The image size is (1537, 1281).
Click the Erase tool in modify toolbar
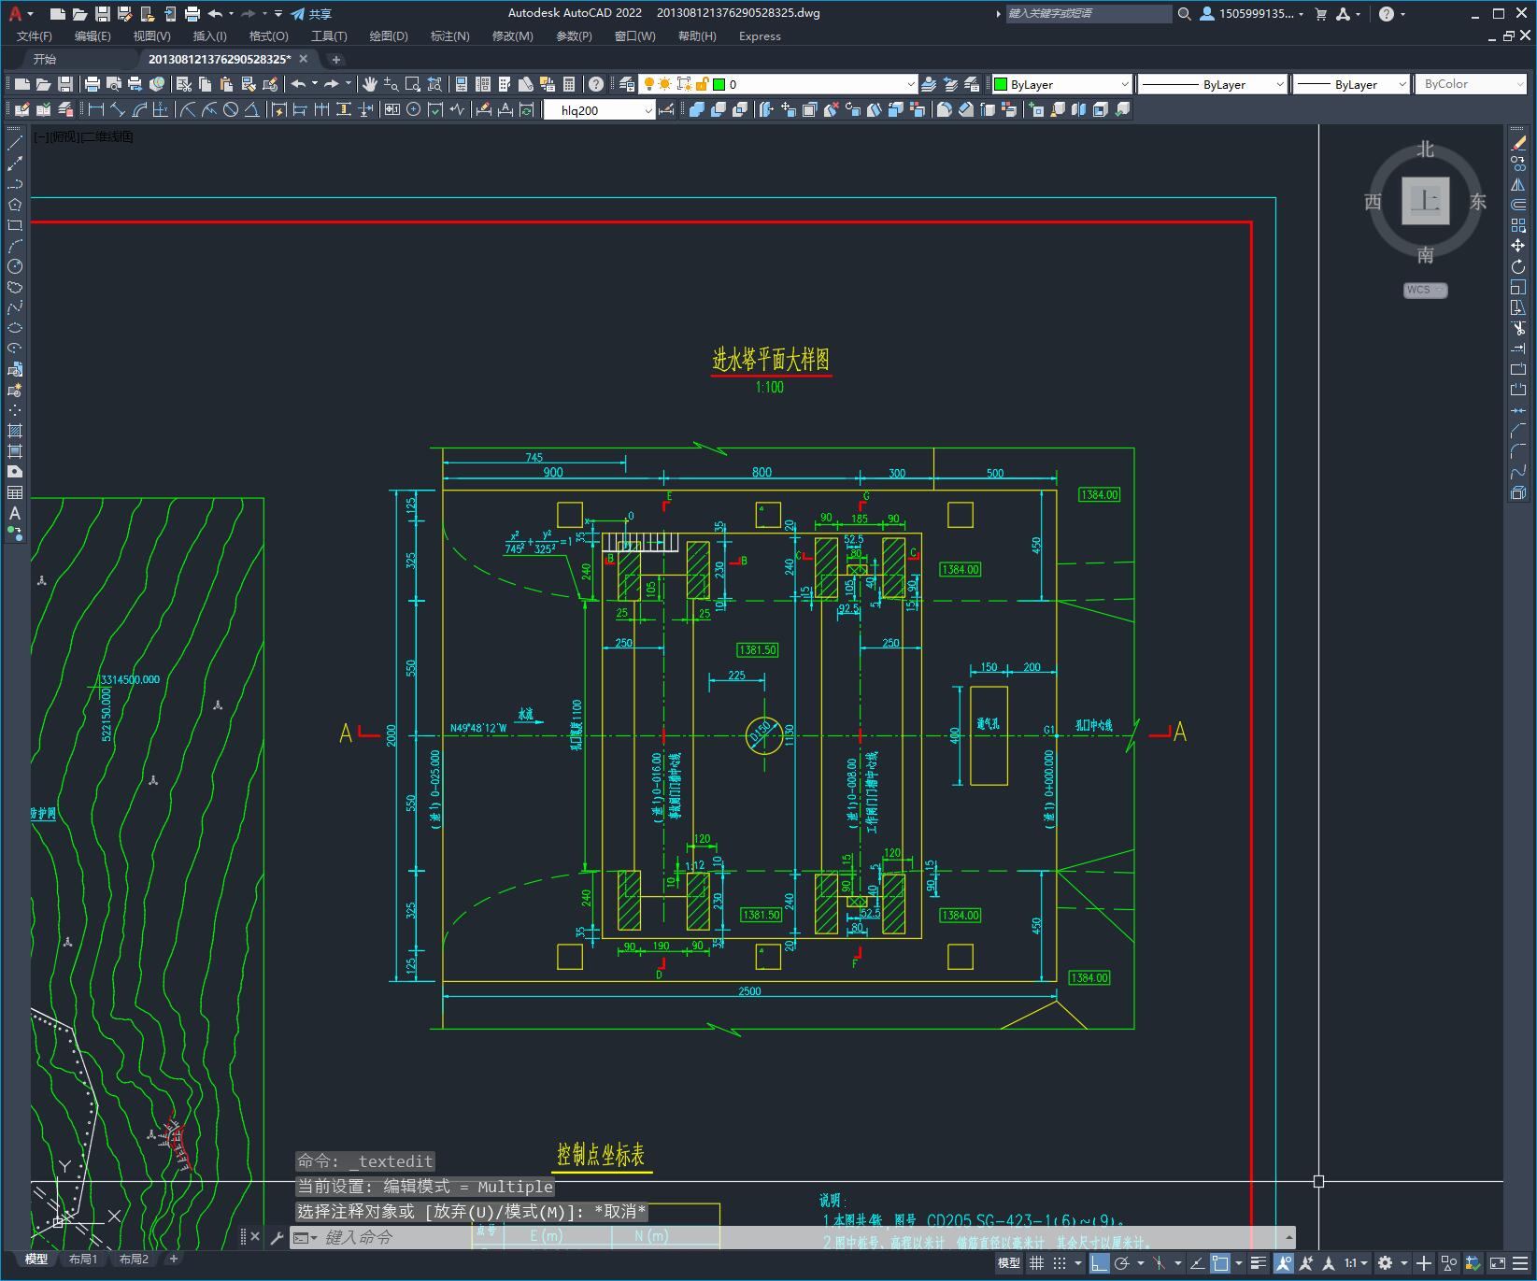pos(1518,143)
